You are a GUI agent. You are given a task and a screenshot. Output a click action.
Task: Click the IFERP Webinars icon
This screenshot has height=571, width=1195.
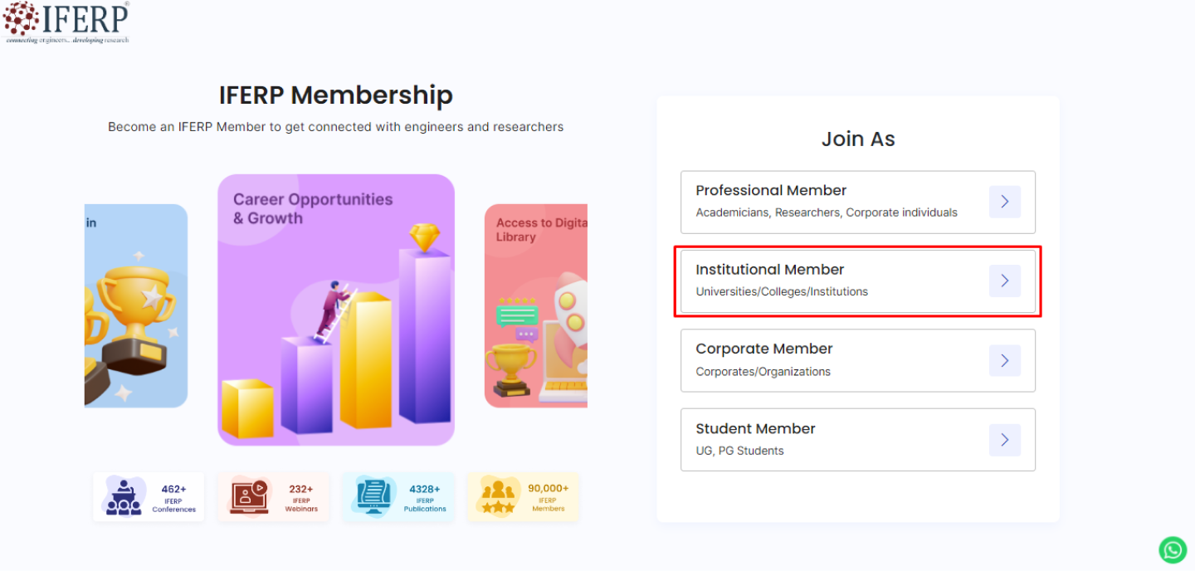tap(250, 496)
